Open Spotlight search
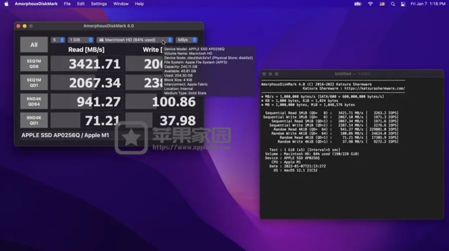Screen dimensions: 449x251 pyautogui.click(x=393, y=4)
